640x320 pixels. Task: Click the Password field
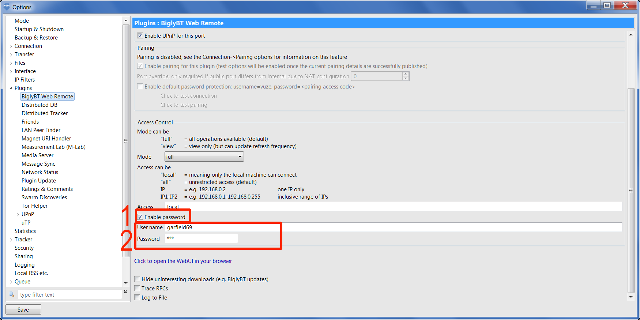[201, 238]
